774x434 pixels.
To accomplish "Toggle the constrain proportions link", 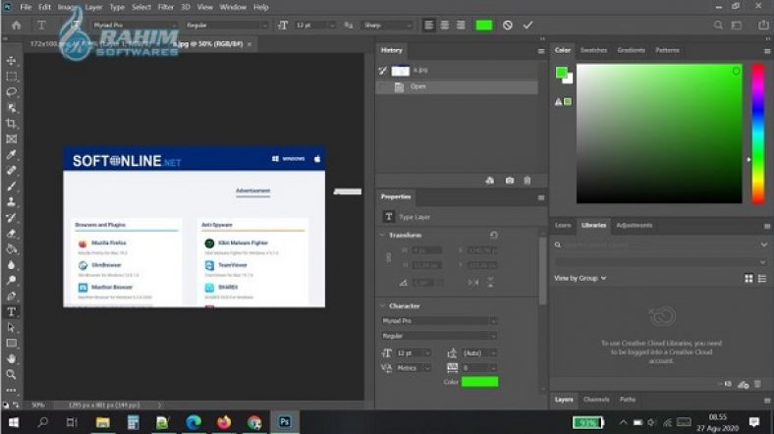I will 389,257.
